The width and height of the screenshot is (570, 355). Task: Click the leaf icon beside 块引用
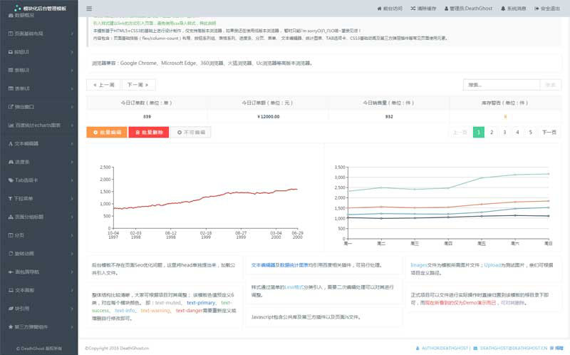tap(11, 309)
